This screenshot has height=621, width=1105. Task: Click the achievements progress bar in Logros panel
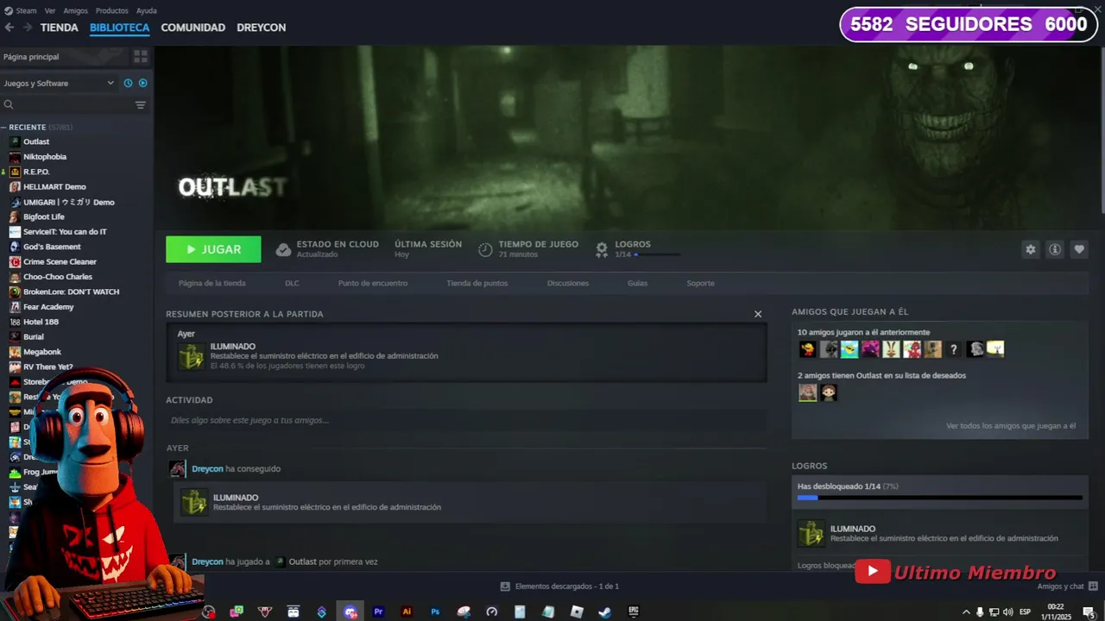click(x=939, y=498)
